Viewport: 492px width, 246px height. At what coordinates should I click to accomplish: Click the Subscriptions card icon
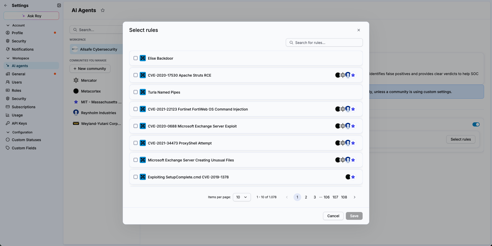[x=8, y=107]
